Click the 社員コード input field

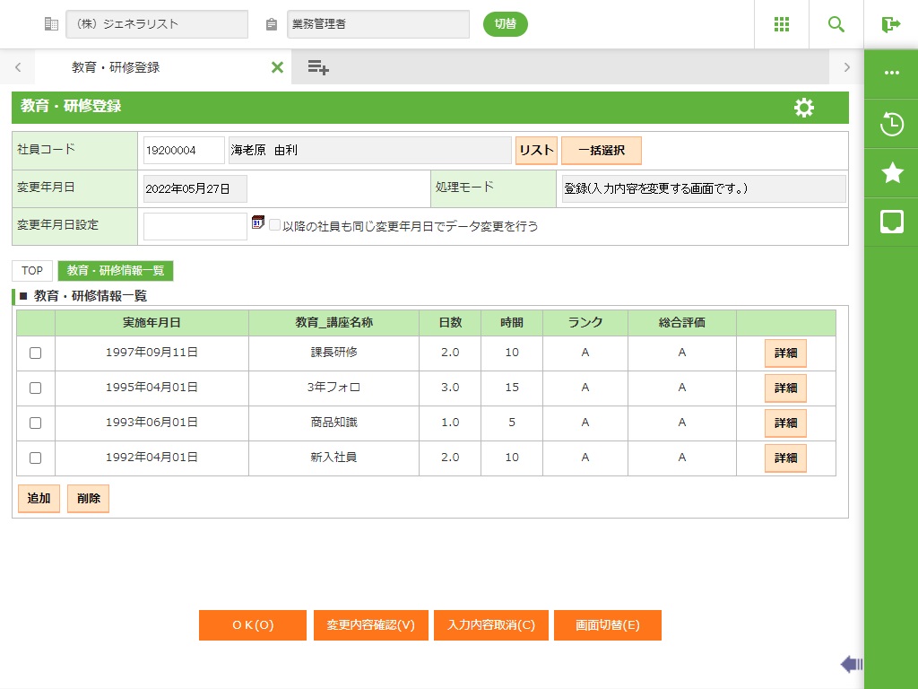pos(183,151)
